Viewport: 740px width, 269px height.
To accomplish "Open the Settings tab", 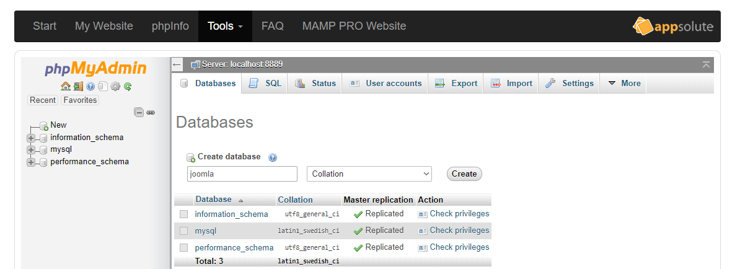I will click(569, 83).
